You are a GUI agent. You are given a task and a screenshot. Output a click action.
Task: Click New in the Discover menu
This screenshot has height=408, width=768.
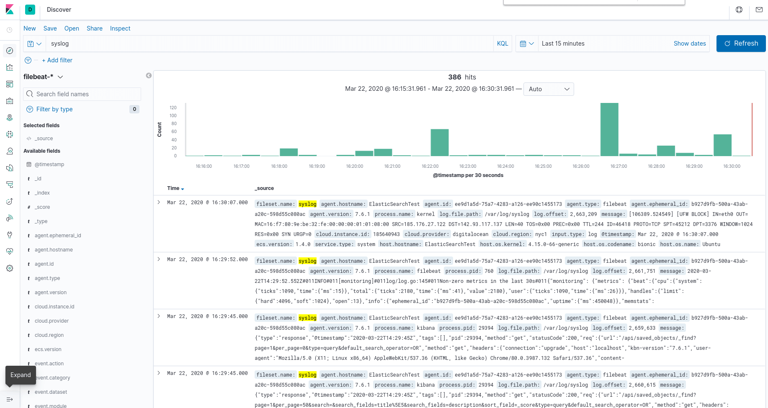click(30, 28)
